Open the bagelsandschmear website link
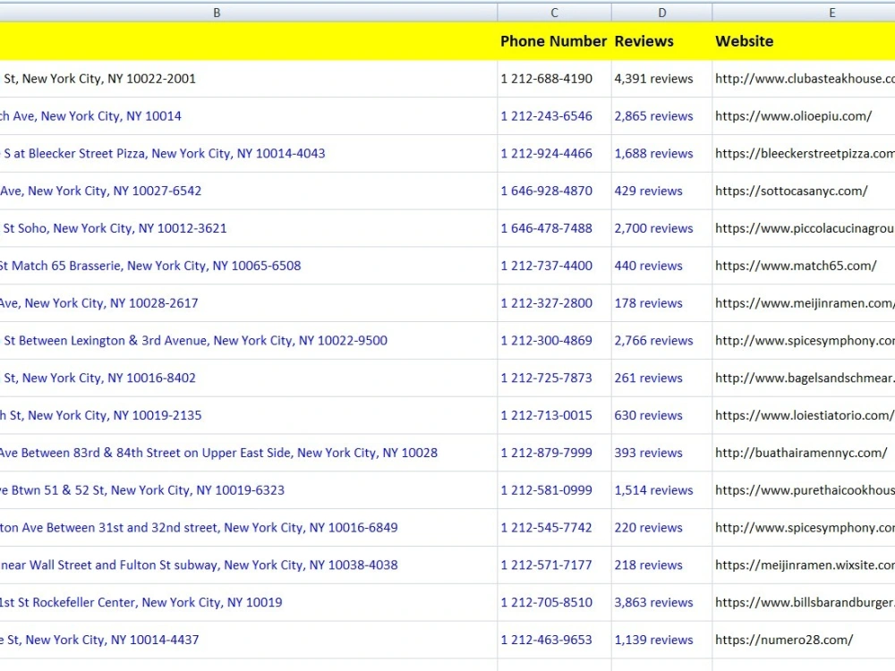The image size is (895, 671). [805, 378]
